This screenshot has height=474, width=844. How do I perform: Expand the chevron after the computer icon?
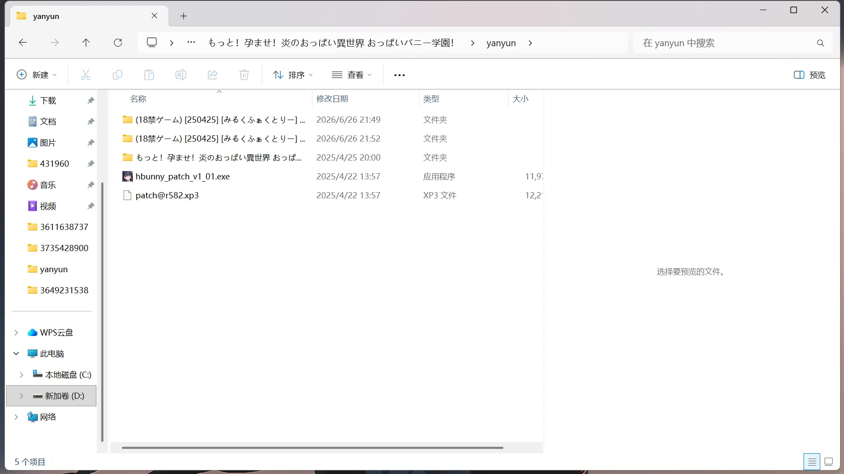tap(172, 43)
